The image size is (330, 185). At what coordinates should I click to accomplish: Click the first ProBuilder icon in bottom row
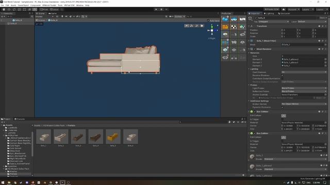tap(225, 58)
